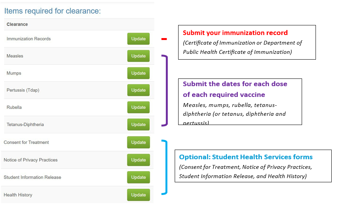Click the Clearance column header

tap(17, 24)
